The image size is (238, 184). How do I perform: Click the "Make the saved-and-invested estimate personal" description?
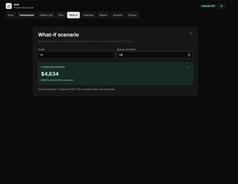pyautogui.click(x=86, y=41)
